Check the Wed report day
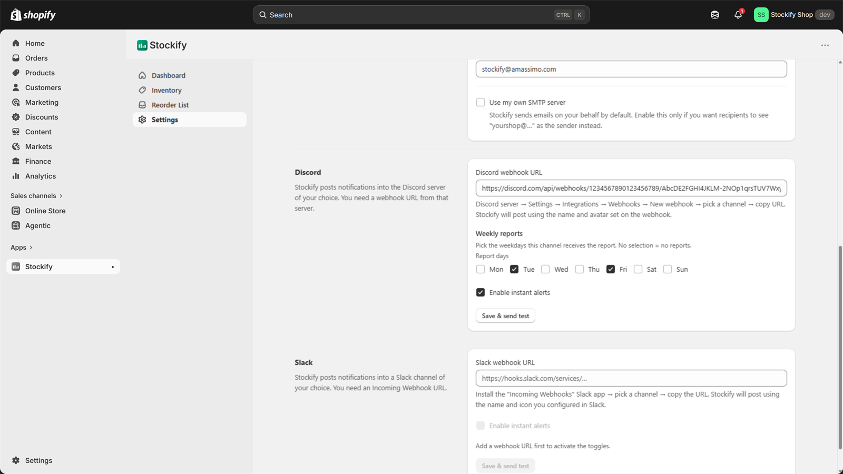This screenshot has width=843, height=474. tap(545, 269)
